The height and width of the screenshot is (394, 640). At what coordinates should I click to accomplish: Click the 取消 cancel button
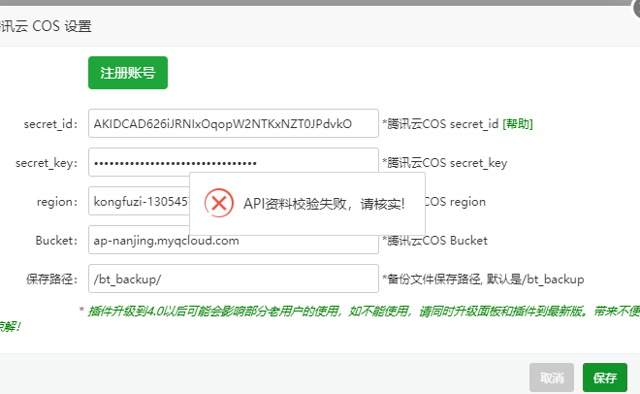tap(552, 378)
